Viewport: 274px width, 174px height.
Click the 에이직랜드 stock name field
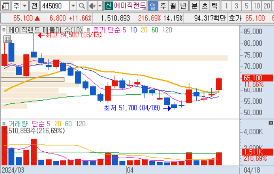coord(130,6)
